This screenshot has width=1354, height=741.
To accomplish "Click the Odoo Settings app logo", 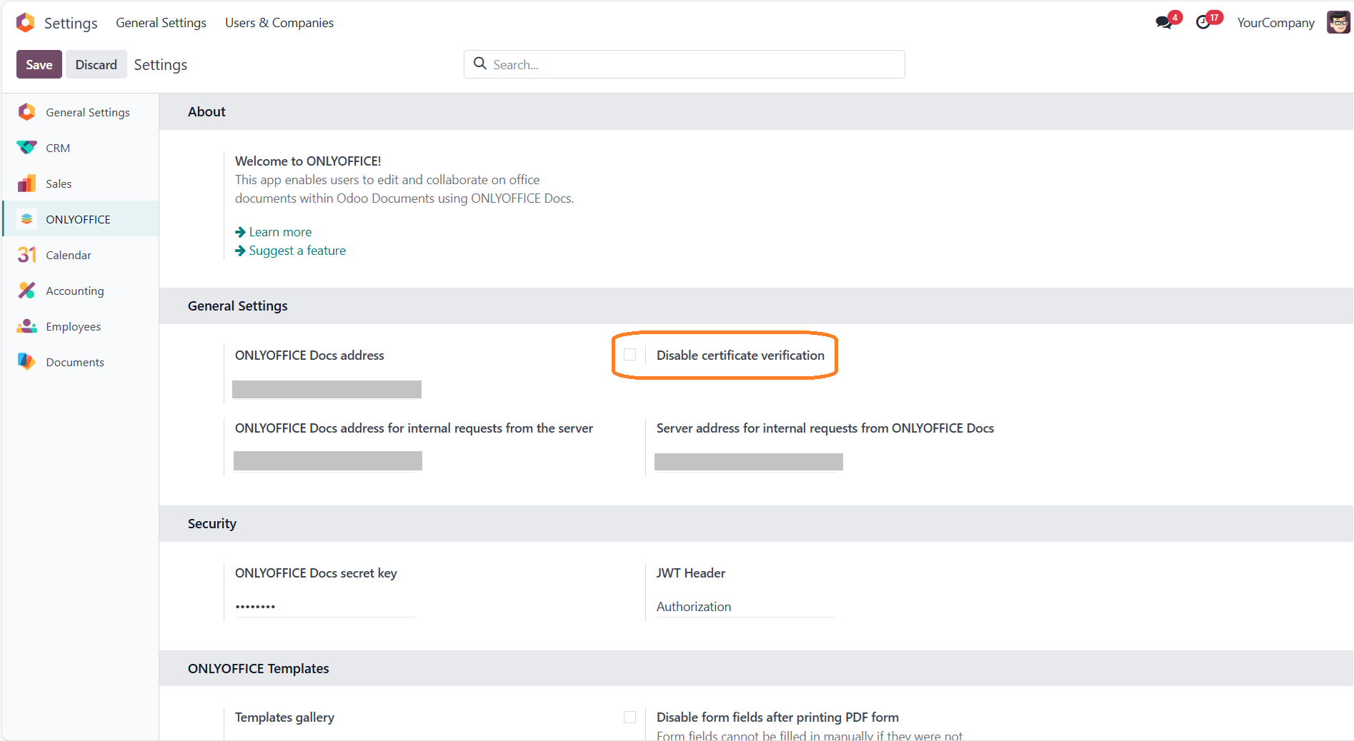I will point(24,22).
